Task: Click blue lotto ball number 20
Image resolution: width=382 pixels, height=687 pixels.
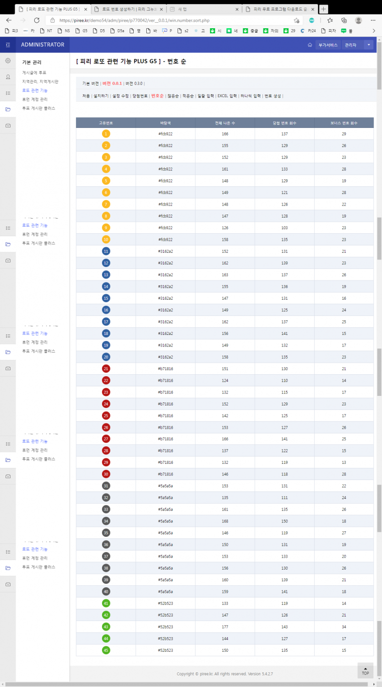Action: 106,357
